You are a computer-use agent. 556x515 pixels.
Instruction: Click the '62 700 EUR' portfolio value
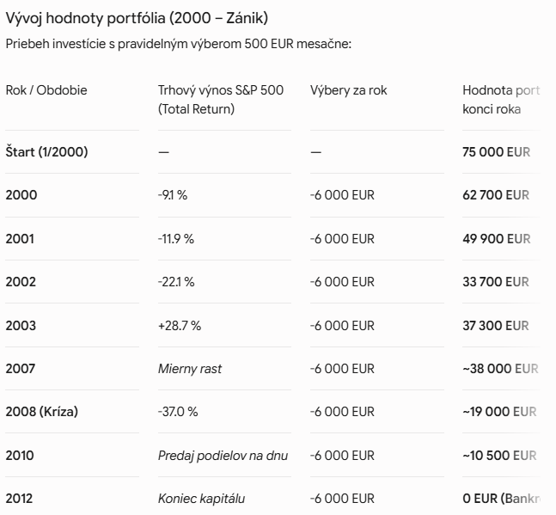496,195
